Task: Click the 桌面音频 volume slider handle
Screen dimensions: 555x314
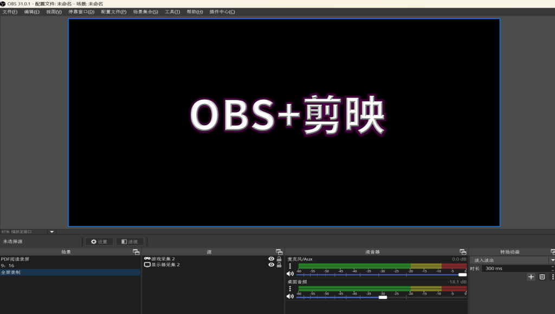Action: pyautogui.click(x=383, y=297)
